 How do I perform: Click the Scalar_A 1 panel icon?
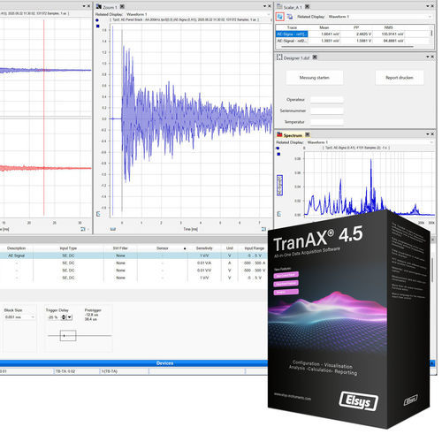point(279,6)
